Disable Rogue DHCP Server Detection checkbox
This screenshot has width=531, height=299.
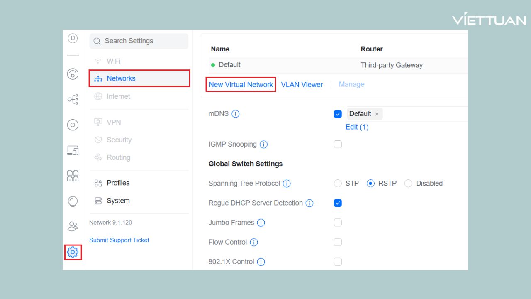pyautogui.click(x=338, y=203)
